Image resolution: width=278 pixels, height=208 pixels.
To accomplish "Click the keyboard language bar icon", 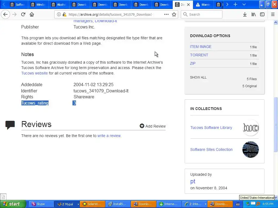I will [x=238, y=204].
